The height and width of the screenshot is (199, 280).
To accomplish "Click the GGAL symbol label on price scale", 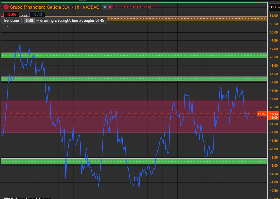I will [262, 114].
